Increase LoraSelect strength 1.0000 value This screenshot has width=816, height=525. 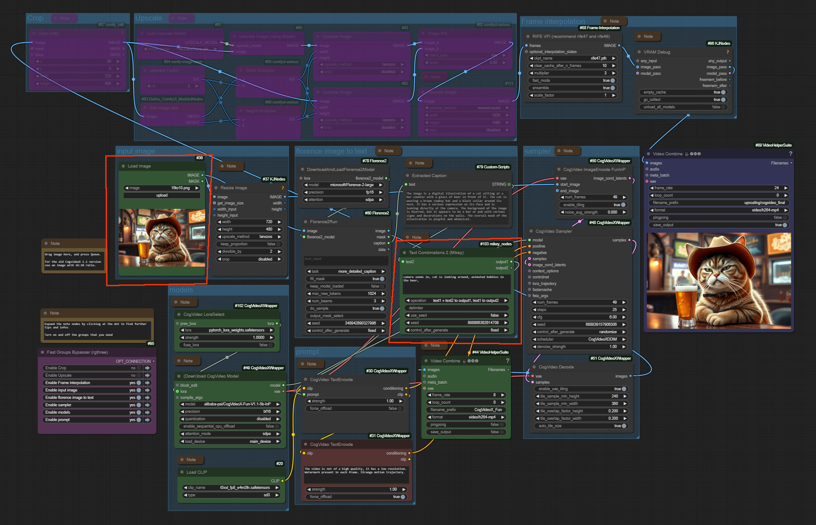coord(271,338)
